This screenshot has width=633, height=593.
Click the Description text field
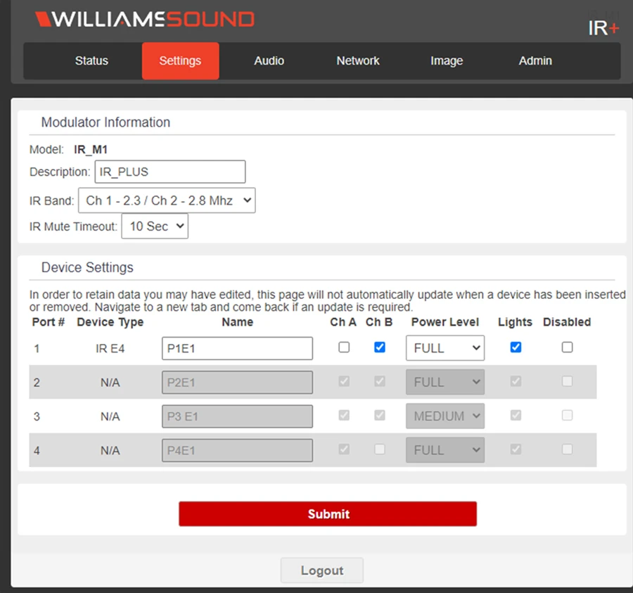[170, 172]
